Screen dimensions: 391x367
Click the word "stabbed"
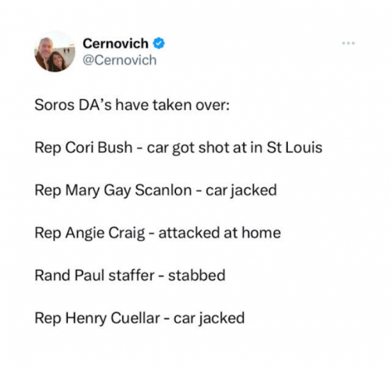click(197, 275)
